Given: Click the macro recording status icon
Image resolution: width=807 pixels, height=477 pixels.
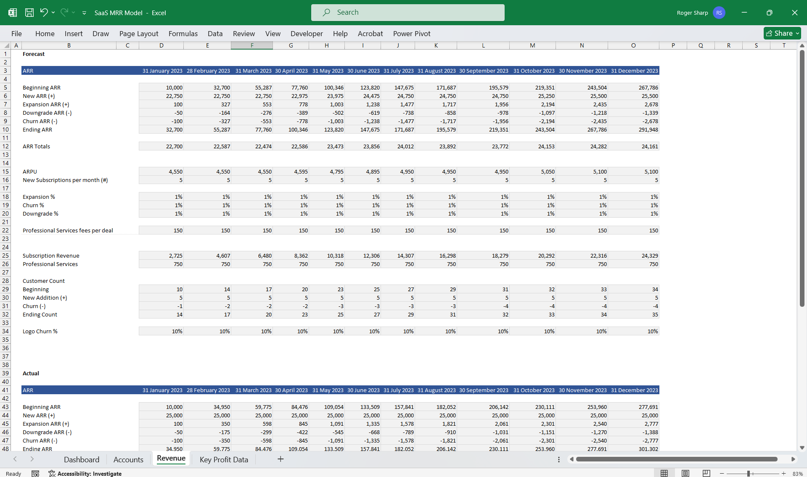Looking at the screenshot, I should coord(35,474).
